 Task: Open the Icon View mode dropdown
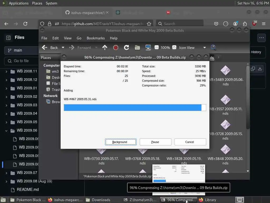click(x=192, y=48)
